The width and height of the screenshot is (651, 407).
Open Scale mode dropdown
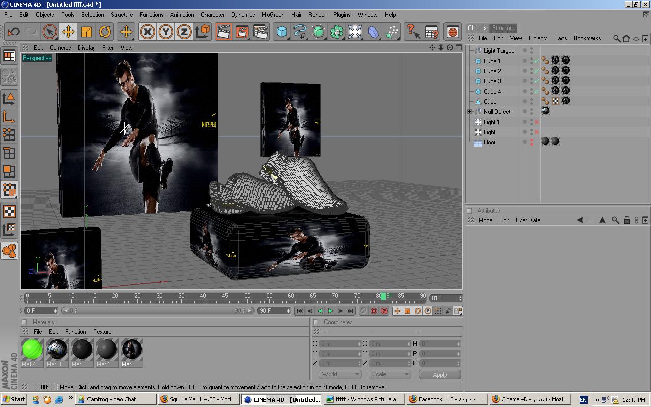coord(390,374)
